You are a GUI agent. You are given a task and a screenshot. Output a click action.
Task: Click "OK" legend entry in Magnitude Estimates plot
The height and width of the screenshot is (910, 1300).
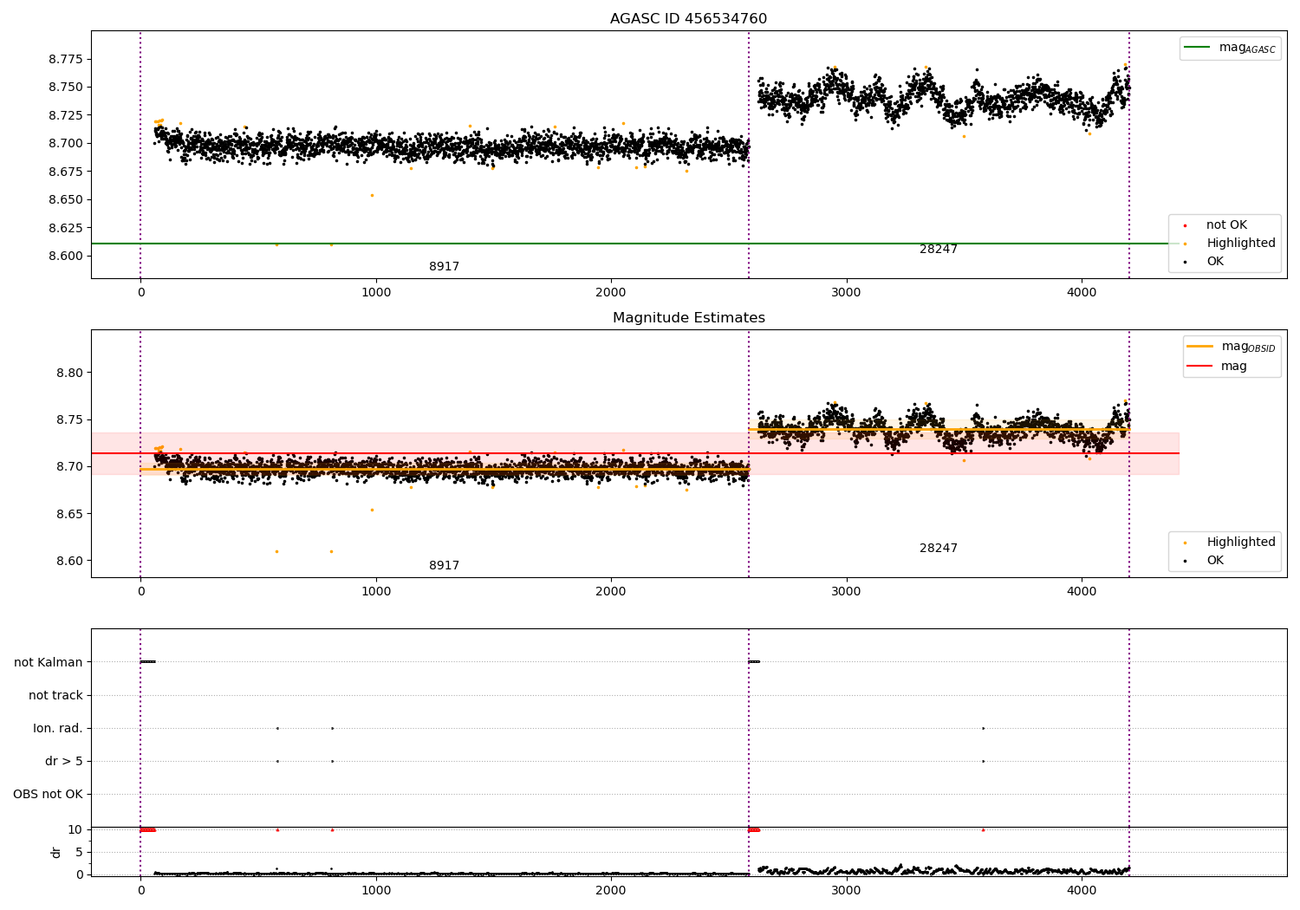point(1205,561)
